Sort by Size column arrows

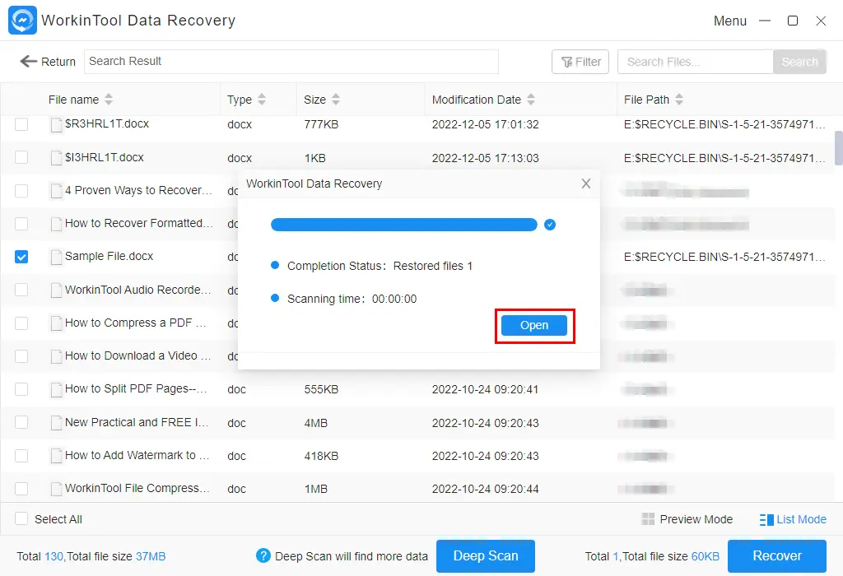[x=336, y=100]
